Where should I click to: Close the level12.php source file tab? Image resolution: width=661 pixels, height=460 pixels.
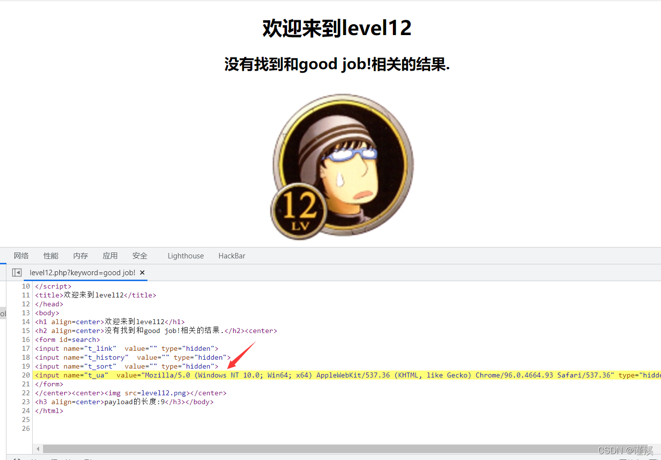[x=142, y=272]
